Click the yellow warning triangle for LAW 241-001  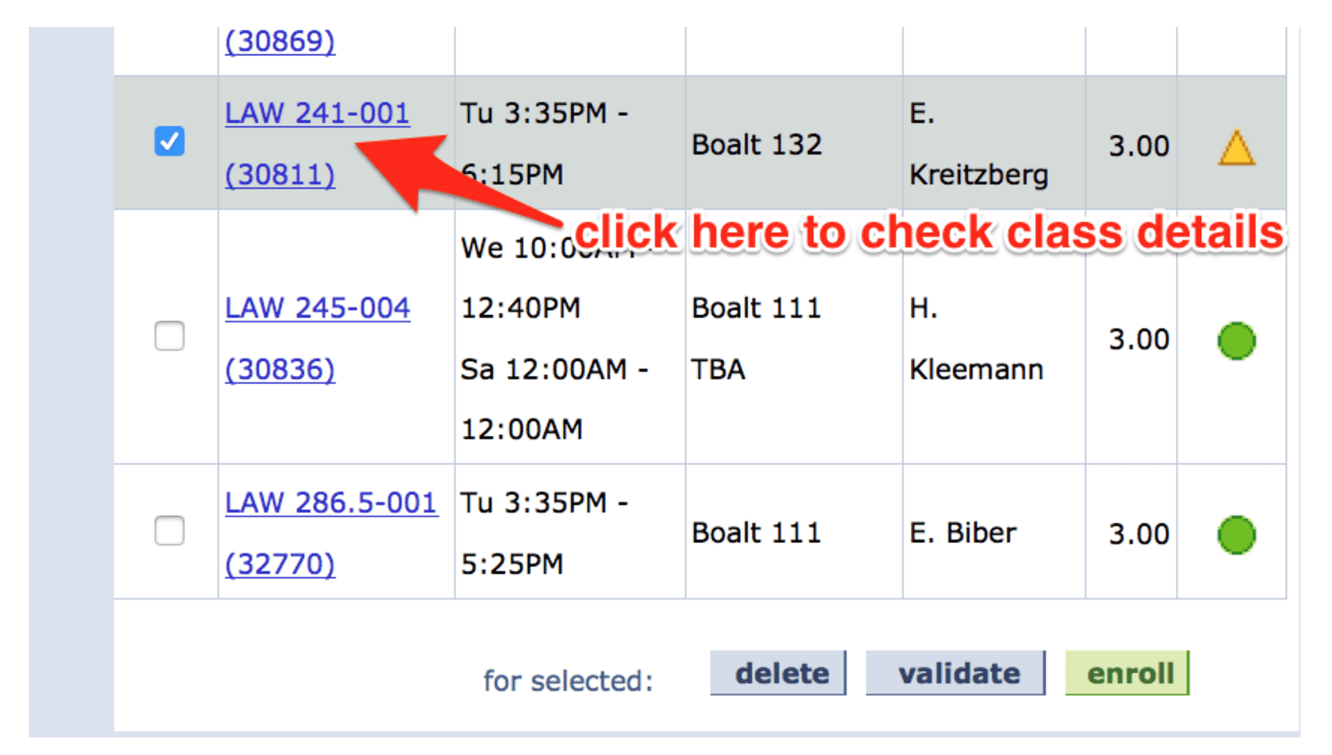point(1236,149)
